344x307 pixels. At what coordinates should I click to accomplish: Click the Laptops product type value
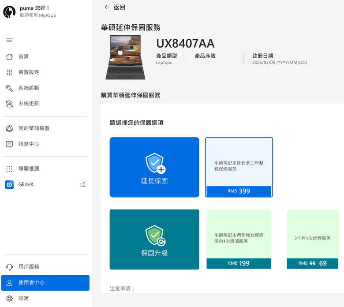[x=164, y=63]
